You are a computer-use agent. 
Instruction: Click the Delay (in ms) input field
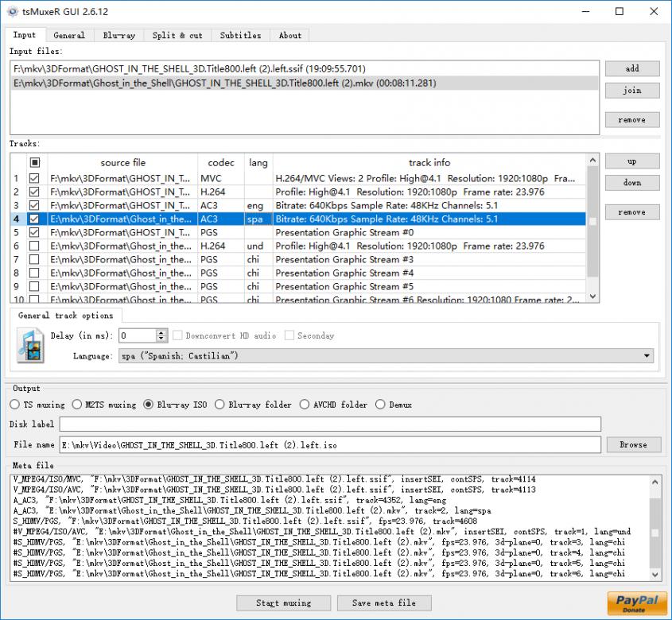[138, 335]
